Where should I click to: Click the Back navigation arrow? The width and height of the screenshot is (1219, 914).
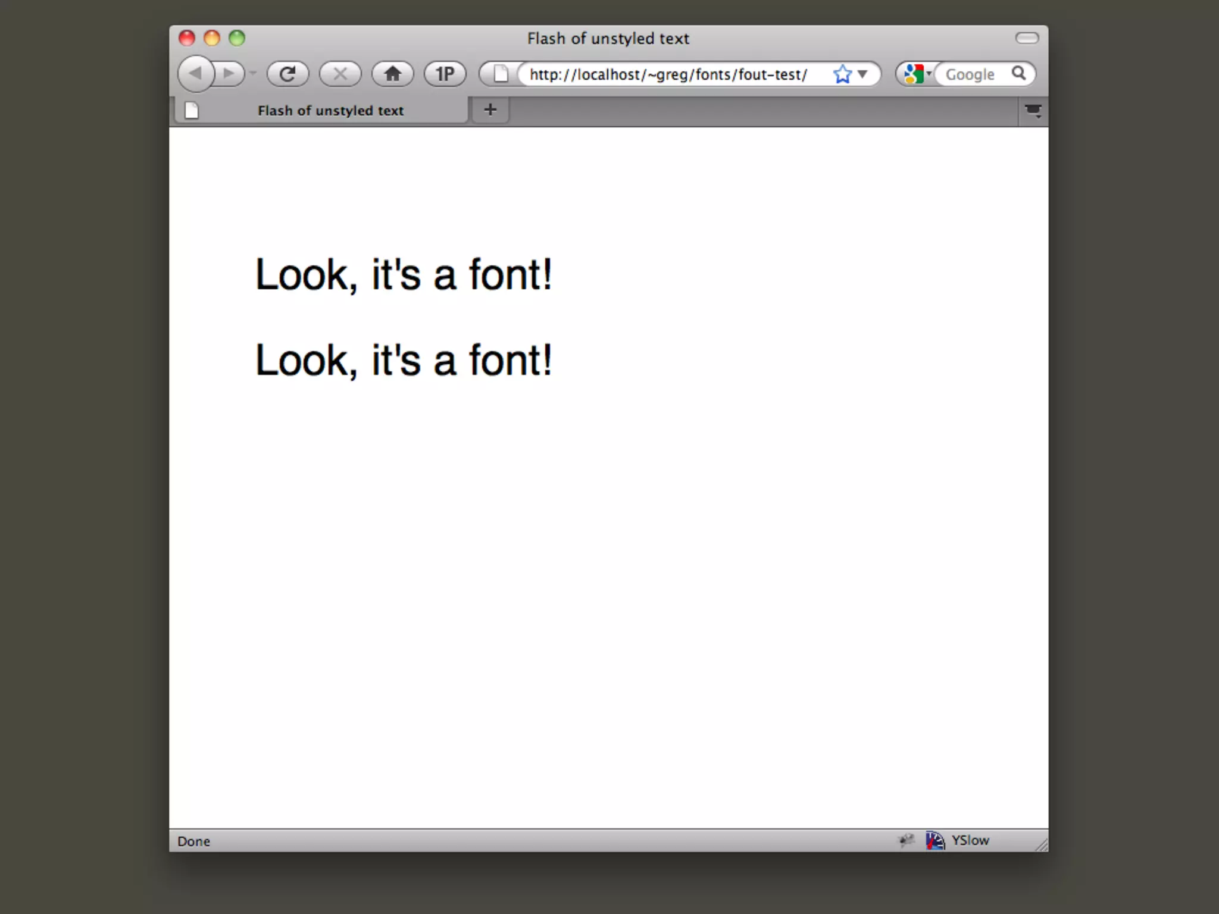[x=195, y=74]
